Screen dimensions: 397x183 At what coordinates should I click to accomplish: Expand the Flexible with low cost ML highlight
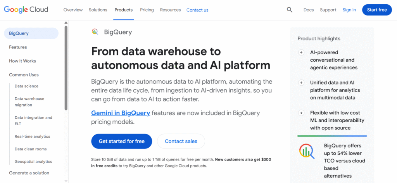301,113
